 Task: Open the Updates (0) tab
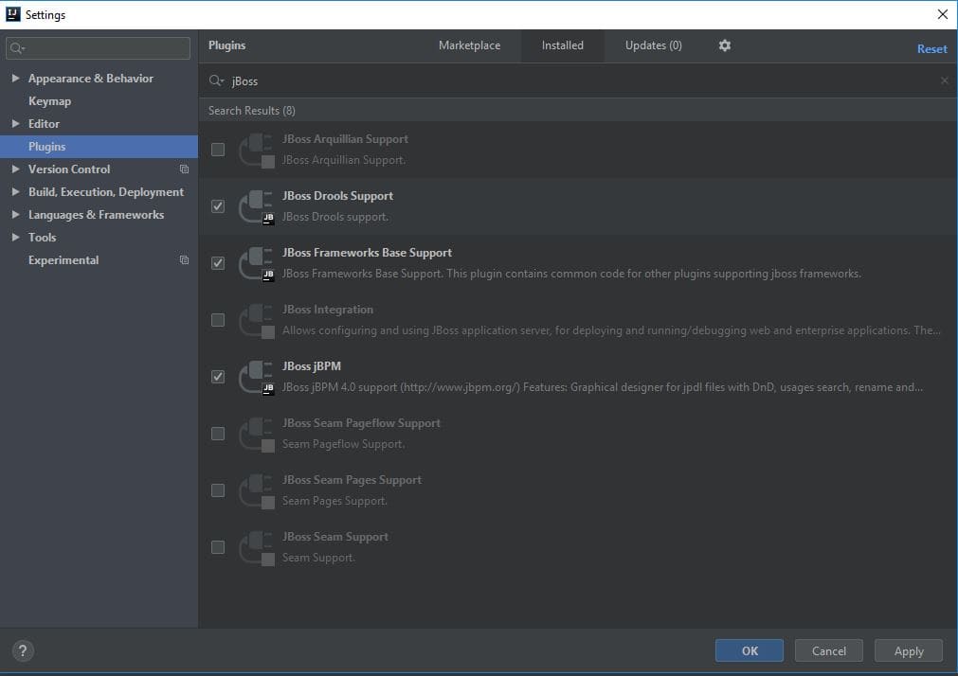(653, 45)
